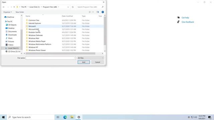Open the Give feedback link

click(188, 22)
